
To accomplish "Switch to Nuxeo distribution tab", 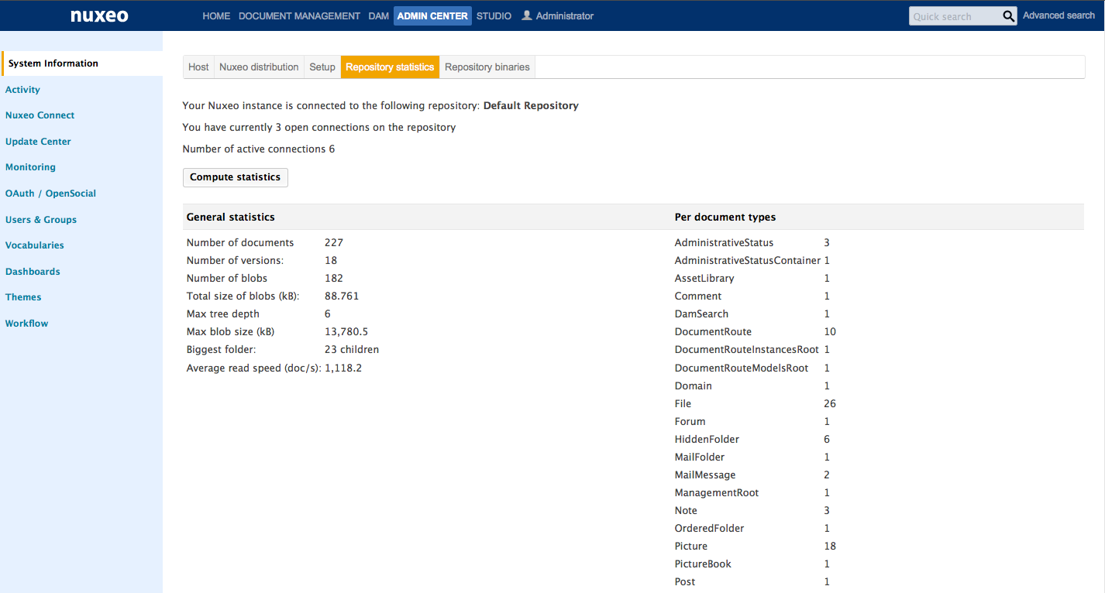I will [x=259, y=67].
